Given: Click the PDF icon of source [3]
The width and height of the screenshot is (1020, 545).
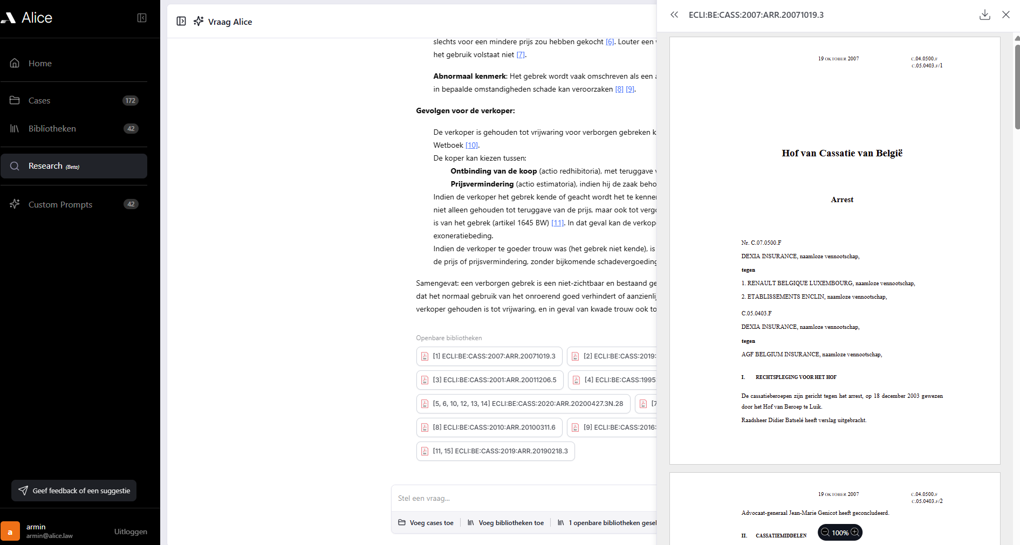Looking at the screenshot, I should [x=425, y=380].
